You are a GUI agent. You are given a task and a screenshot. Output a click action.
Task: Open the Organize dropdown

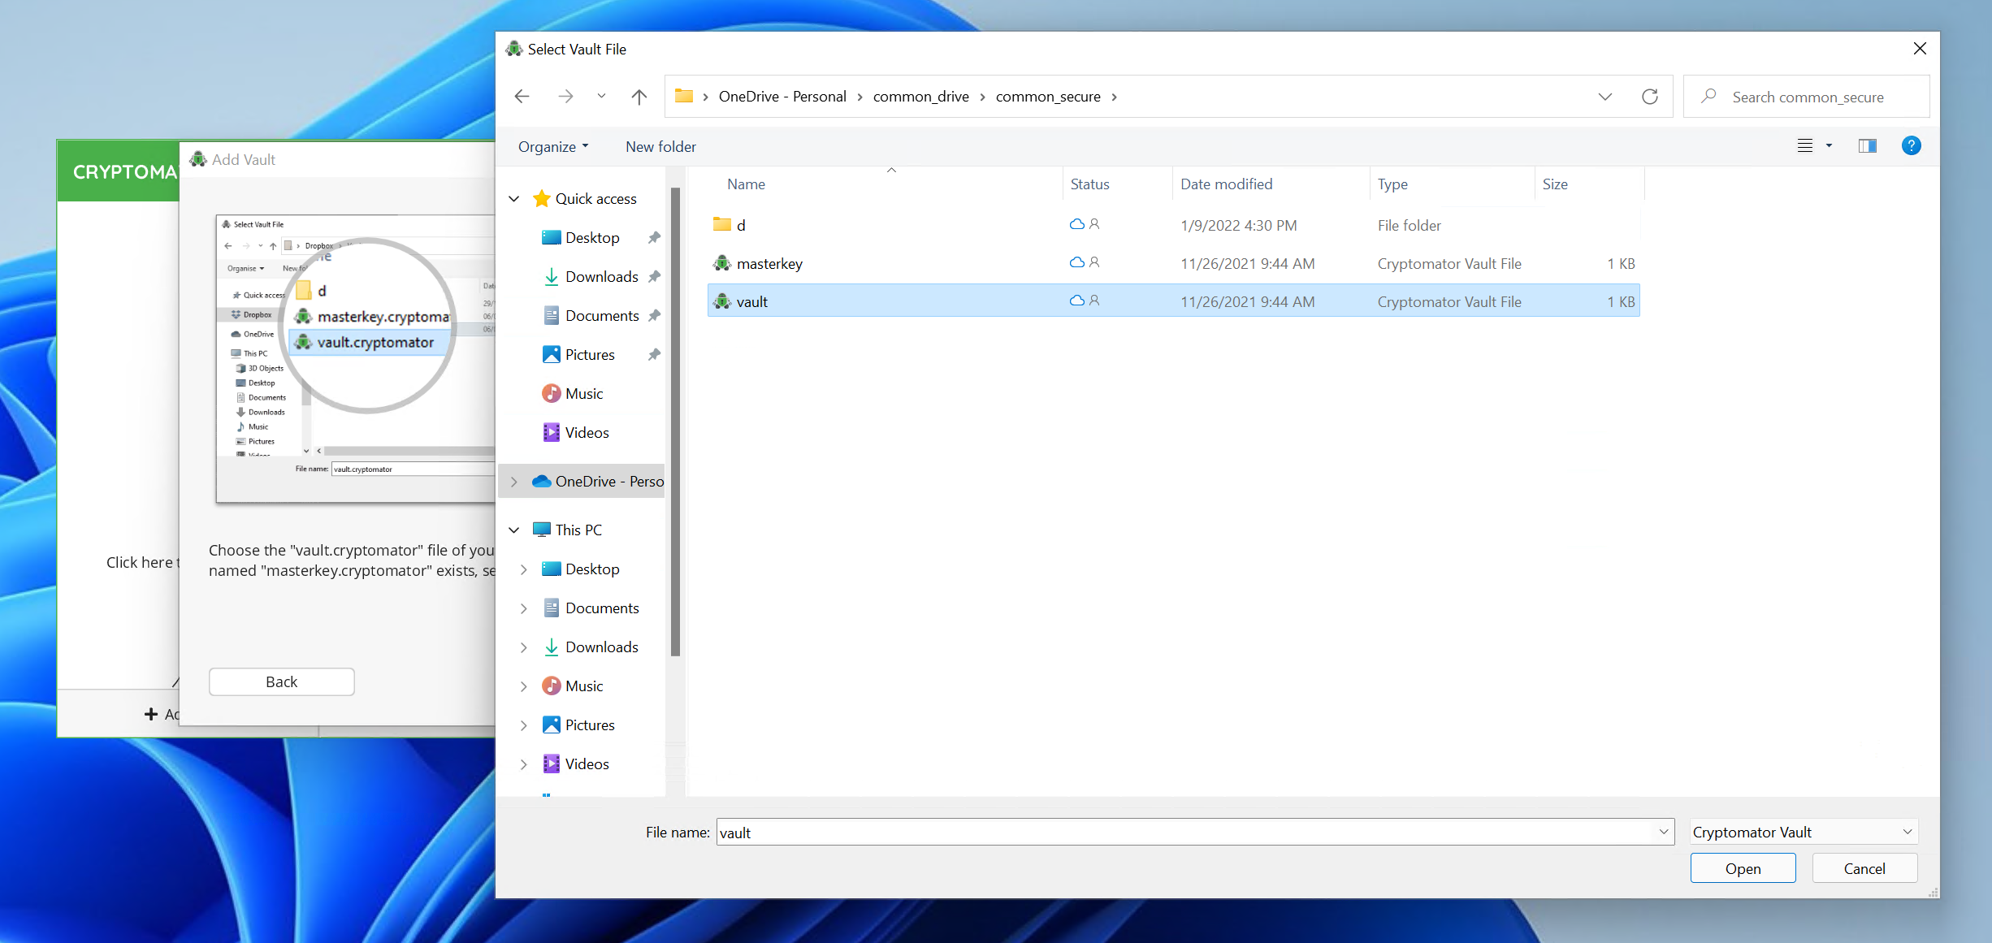tap(552, 146)
